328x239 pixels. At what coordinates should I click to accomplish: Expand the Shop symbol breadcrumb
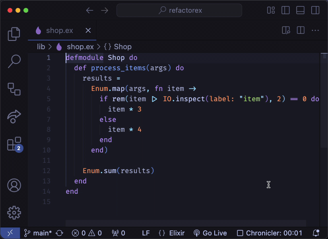[x=118, y=47]
